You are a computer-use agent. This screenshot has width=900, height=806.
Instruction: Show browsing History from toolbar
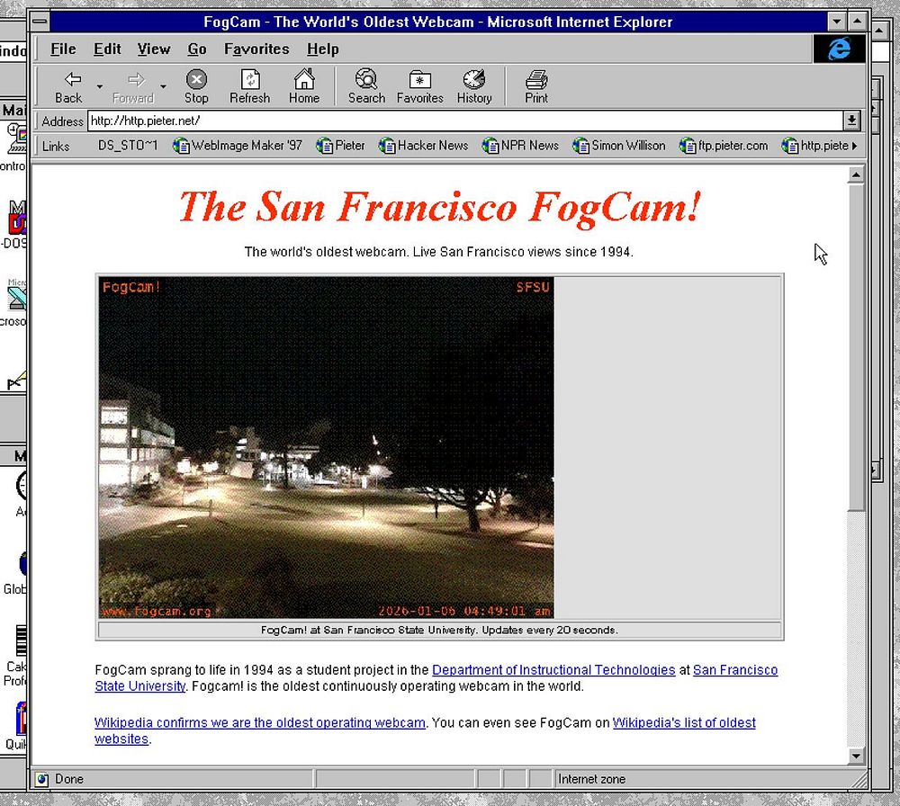point(474,86)
